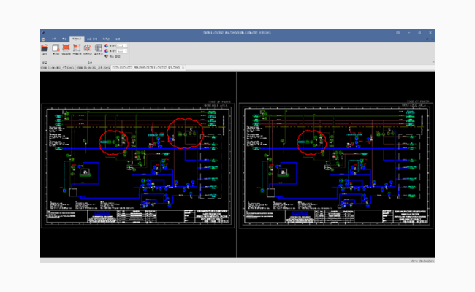Click the revision cloud in the right drawing
475x292 pixels.
coord(312,142)
